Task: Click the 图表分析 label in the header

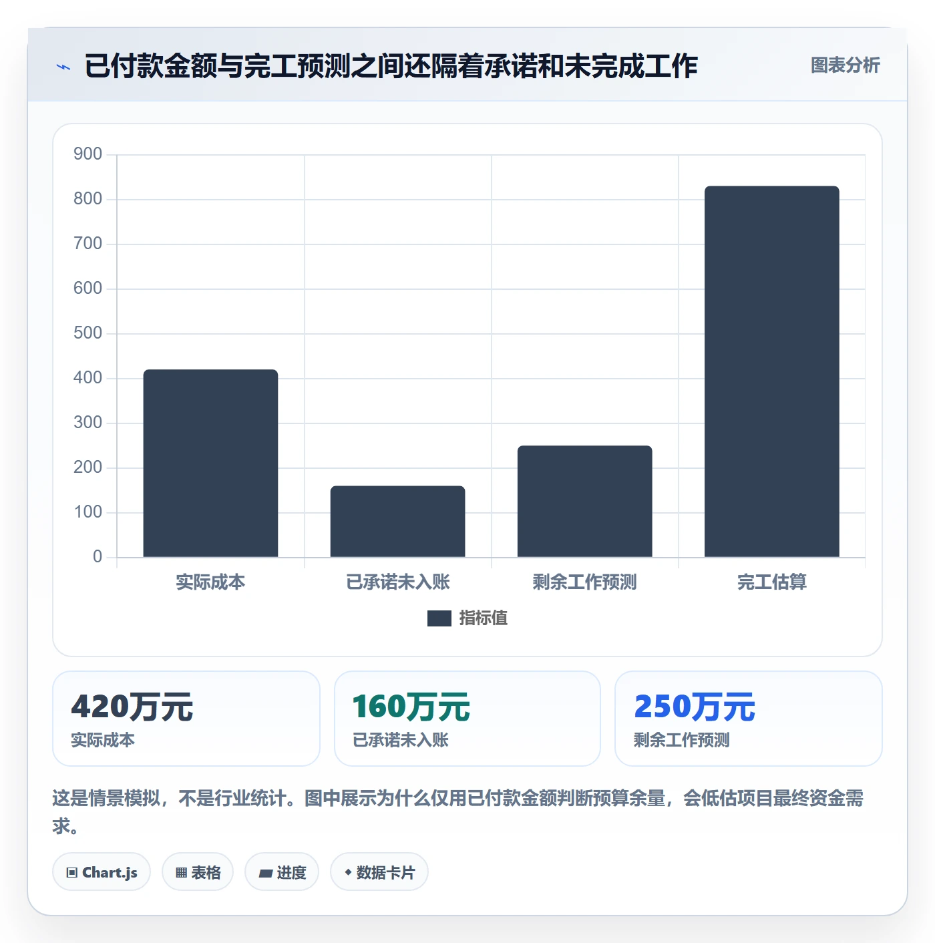Action: click(845, 65)
